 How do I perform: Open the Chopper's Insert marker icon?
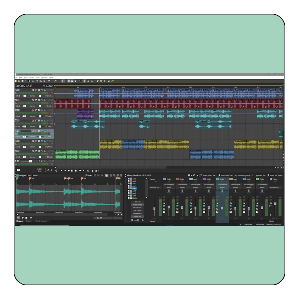click(87, 175)
